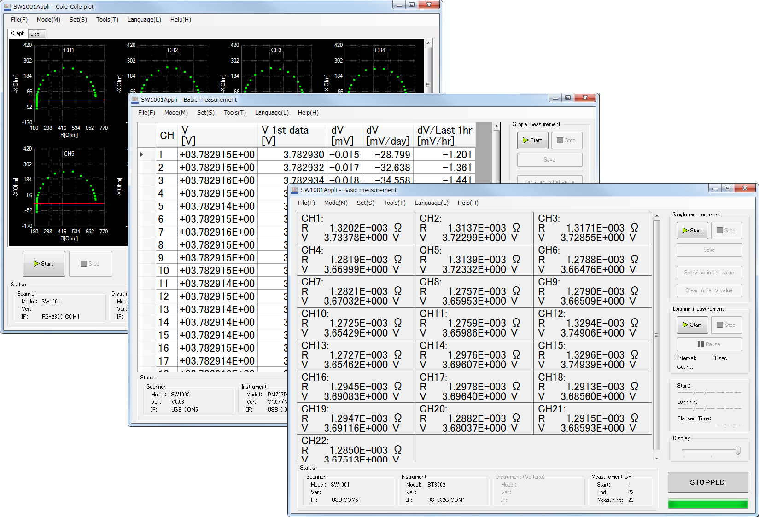Maximize the front Basic measurement window
The height and width of the screenshot is (517, 759).
pyautogui.click(x=728, y=188)
